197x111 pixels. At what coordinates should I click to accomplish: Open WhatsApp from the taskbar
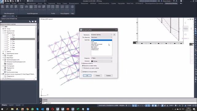pos(32,109)
